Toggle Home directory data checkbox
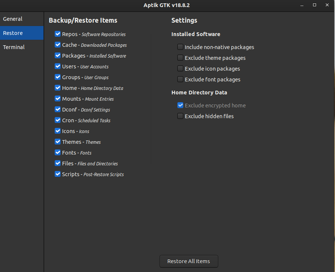 [x=58, y=88]
